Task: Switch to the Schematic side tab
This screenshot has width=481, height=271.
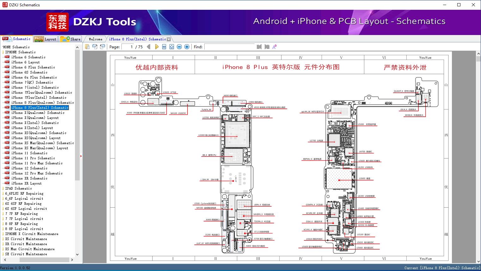Action: 16,39
